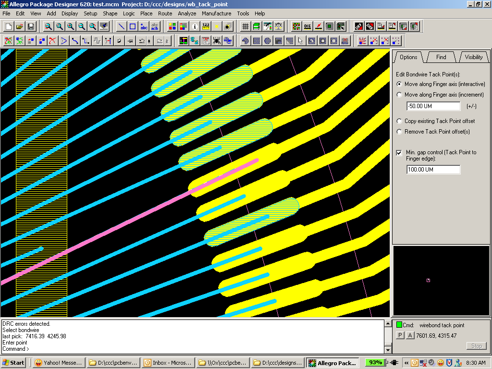492x369 pixels.
Task: Click the wirebond fan-out red arrows icon
Action: pos(362,41)
